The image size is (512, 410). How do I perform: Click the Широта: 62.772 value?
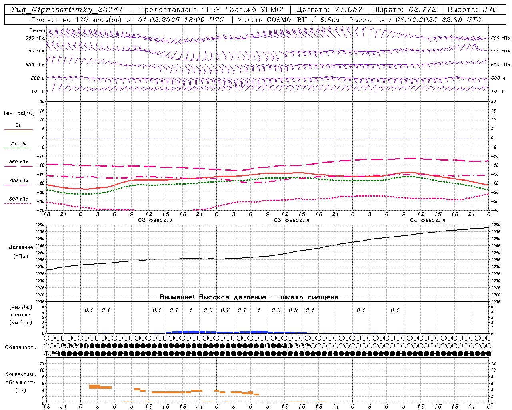(x=405, y=10)
